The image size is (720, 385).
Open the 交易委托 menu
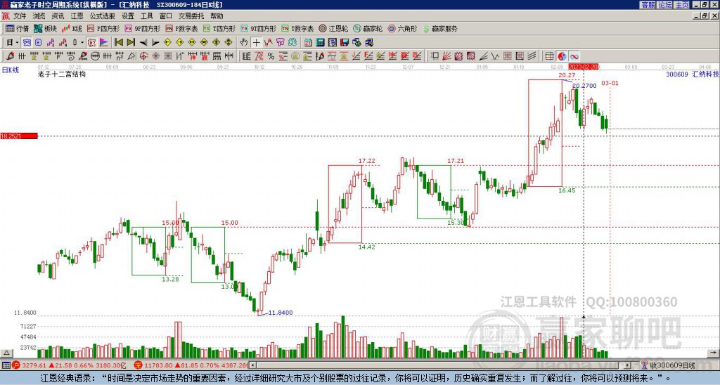pyautogui.click(x=191, y=16)
